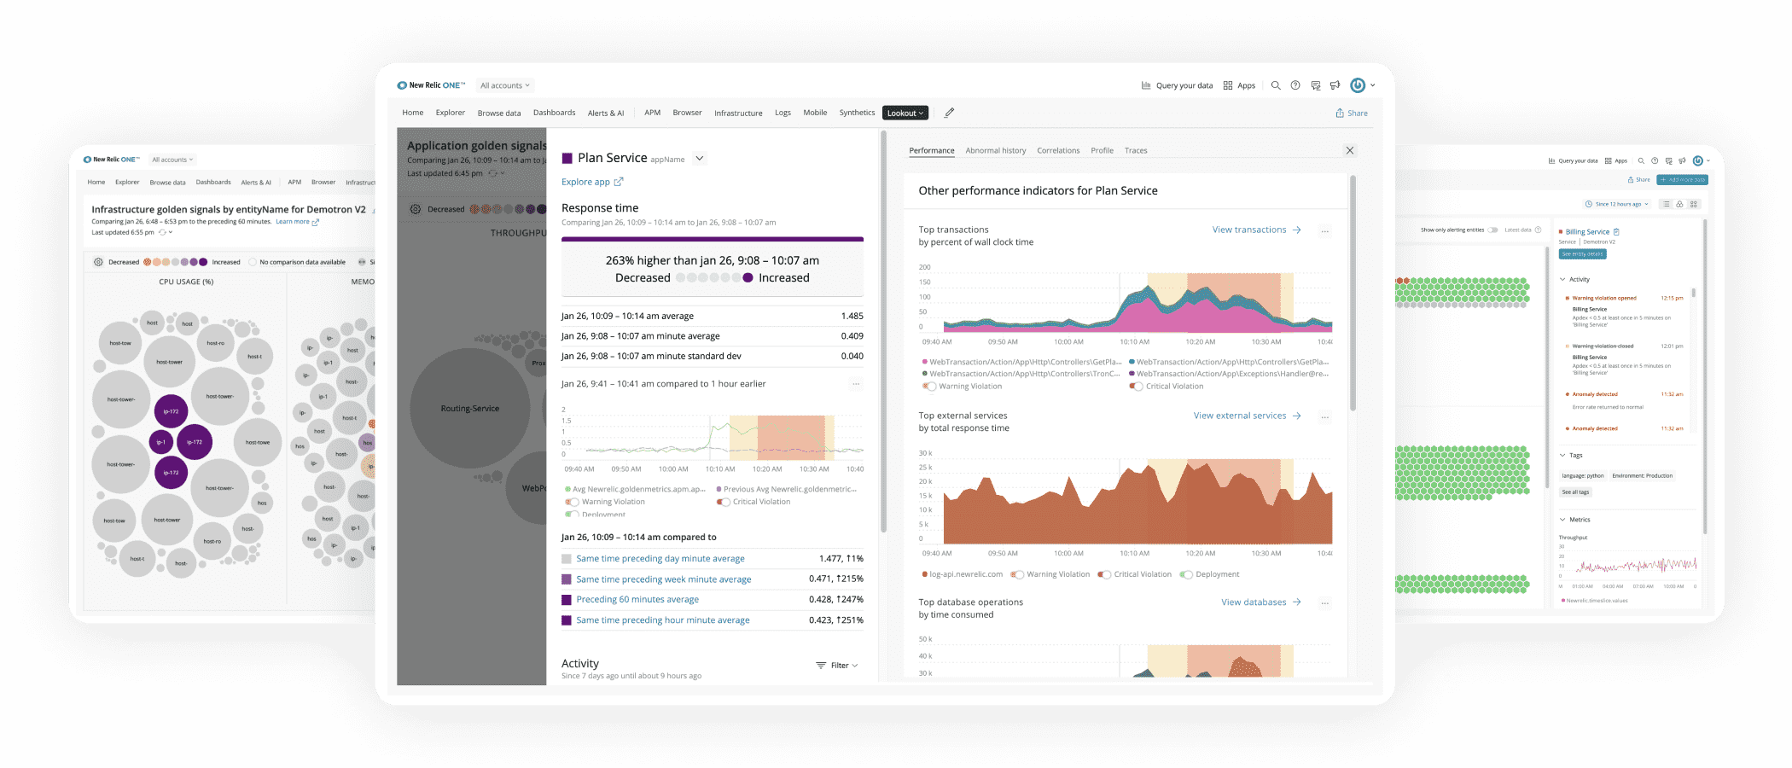Viewport: 1792px width, 768px height.
Task: Switch to the Abnormal history tab
Action: (x=995, y=150)
